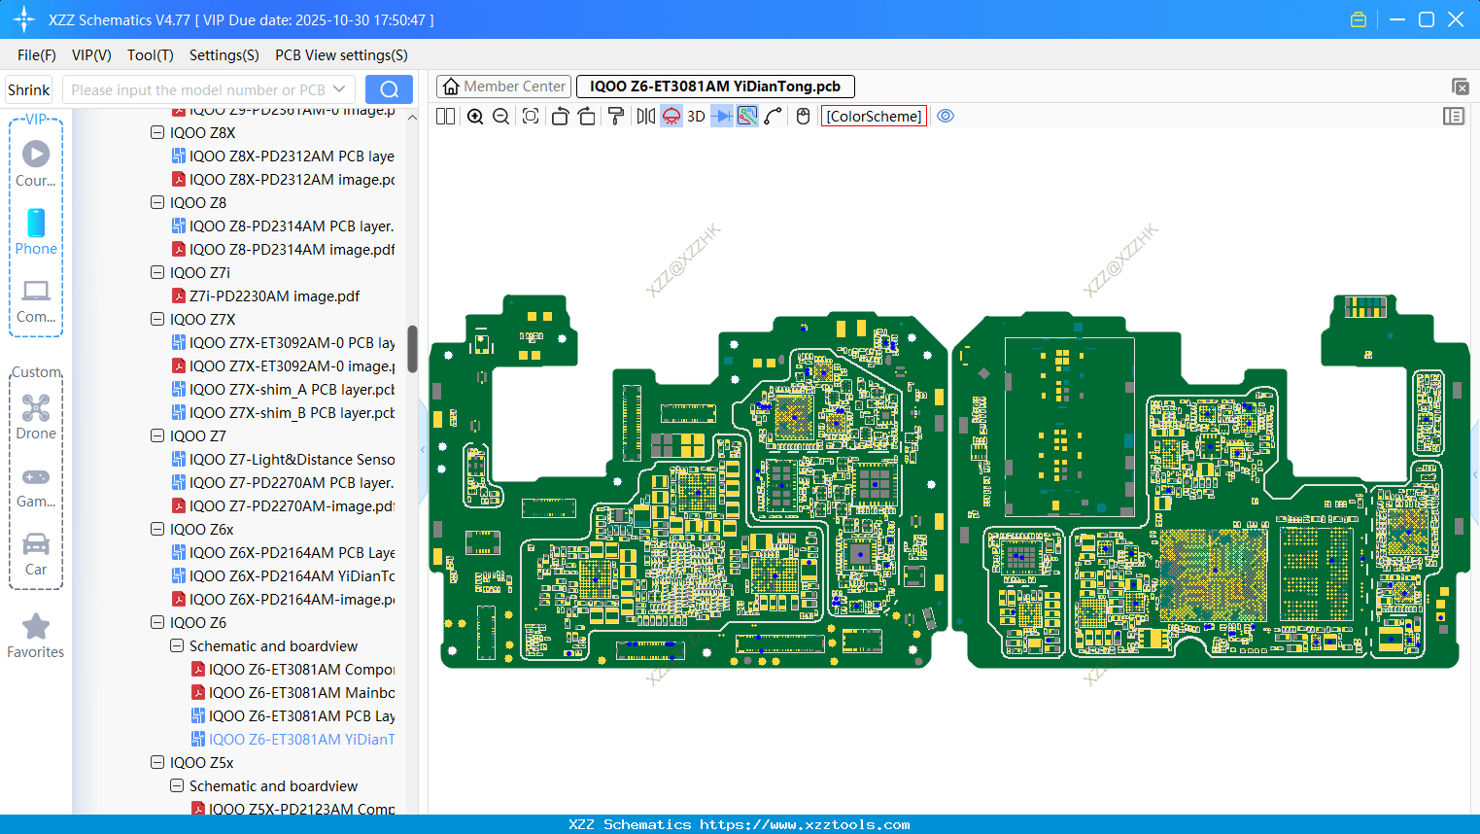Zoom in on the PCB view

click(475, 117)
